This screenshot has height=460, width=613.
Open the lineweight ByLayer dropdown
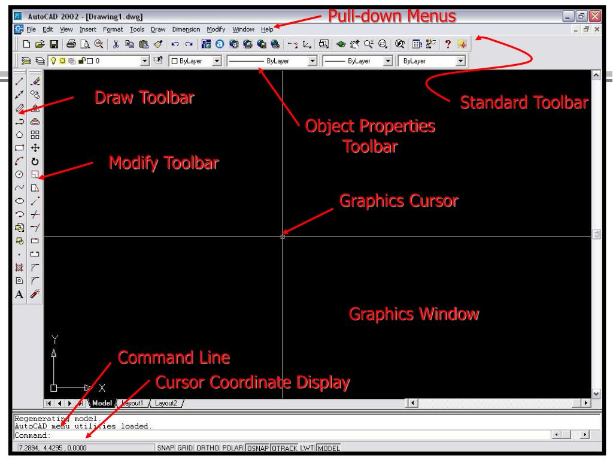pyautogui.click(x=388, y=61)
